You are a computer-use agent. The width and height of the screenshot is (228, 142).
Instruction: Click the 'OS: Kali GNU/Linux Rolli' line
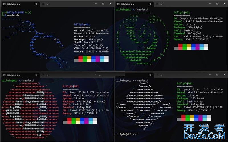(x=91, y=30)
